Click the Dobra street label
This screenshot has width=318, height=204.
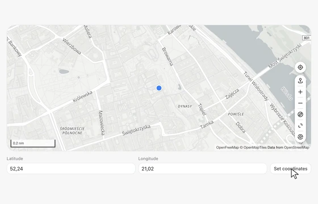coord(241,127)
